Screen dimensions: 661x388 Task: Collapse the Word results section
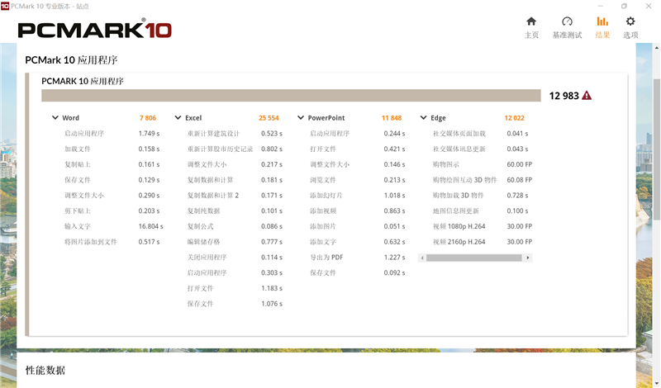[55, 117]
